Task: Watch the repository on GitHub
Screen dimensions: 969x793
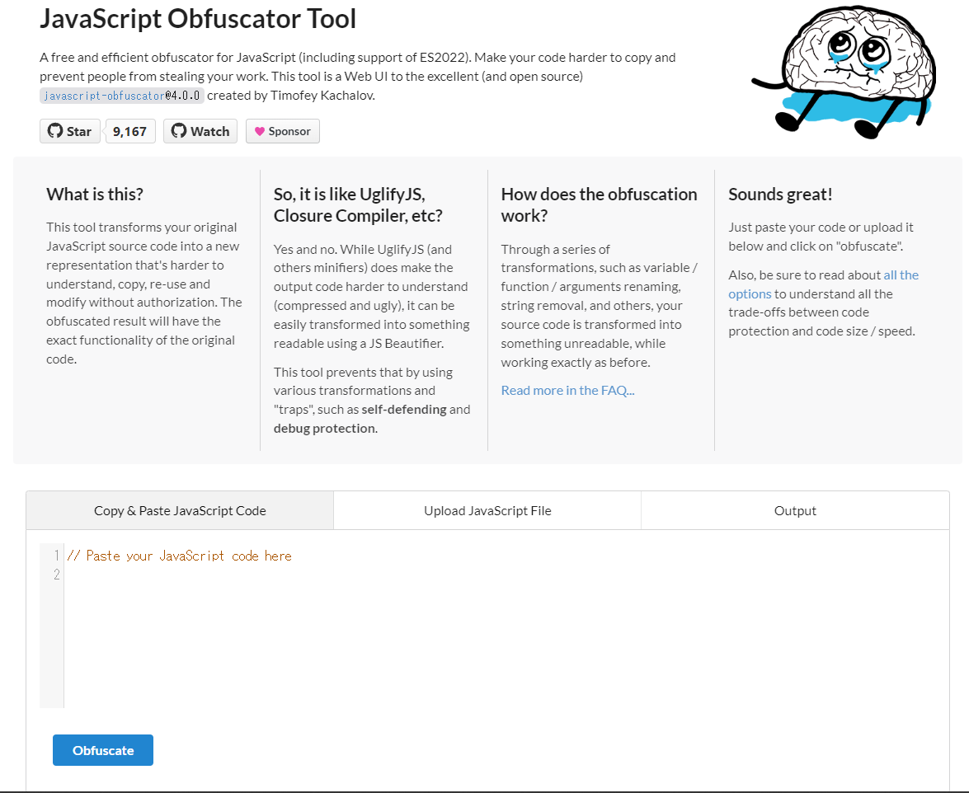Action: pos(200,130)
